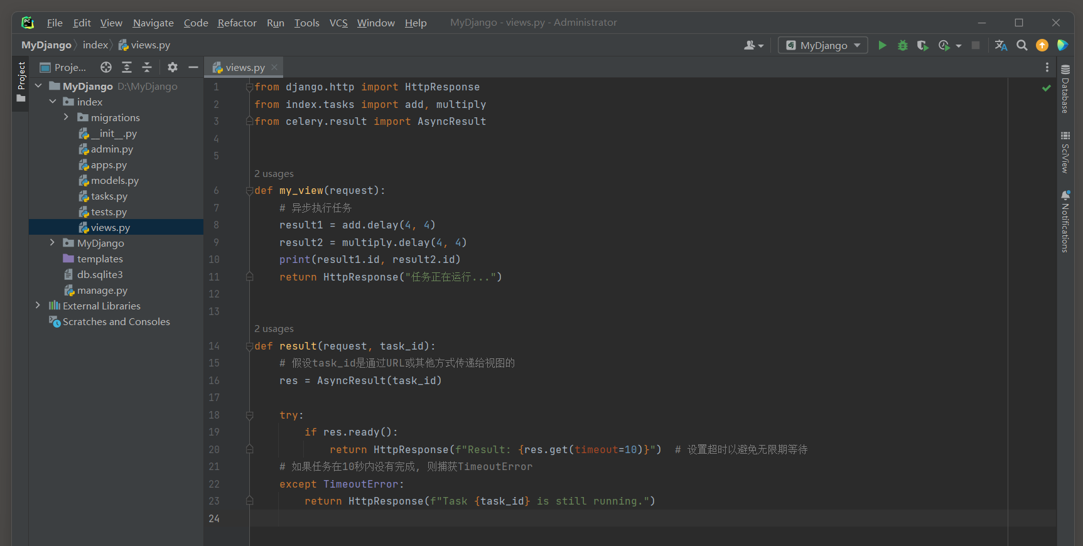Click the MyDjango breadcrumb
Viewport: 1083px width, 546px height.
(46, 45)
